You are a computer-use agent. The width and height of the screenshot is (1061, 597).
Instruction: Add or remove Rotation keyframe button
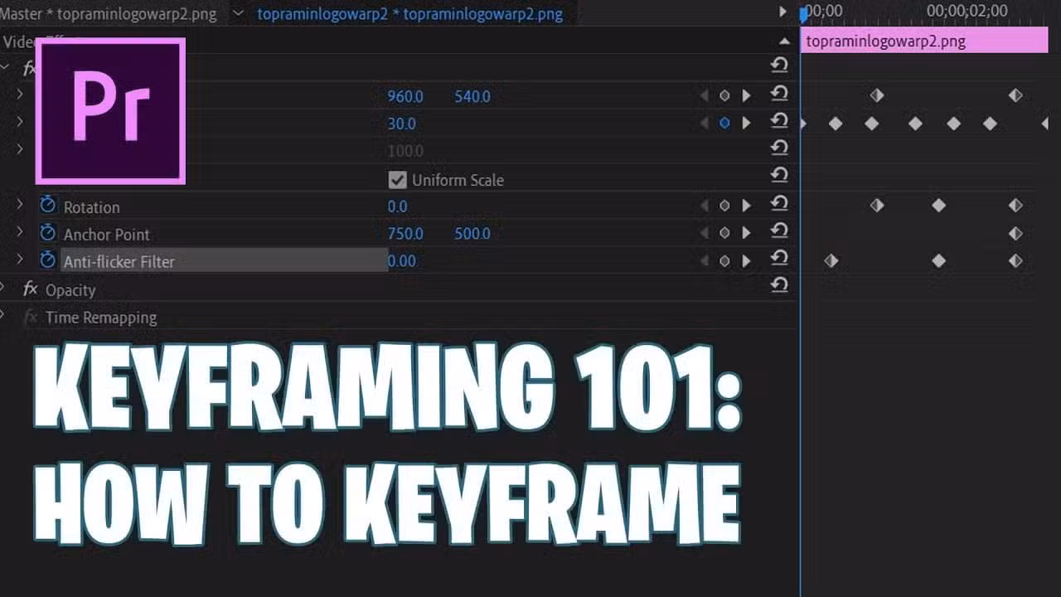pyautogui.click(x=724, y=206)
